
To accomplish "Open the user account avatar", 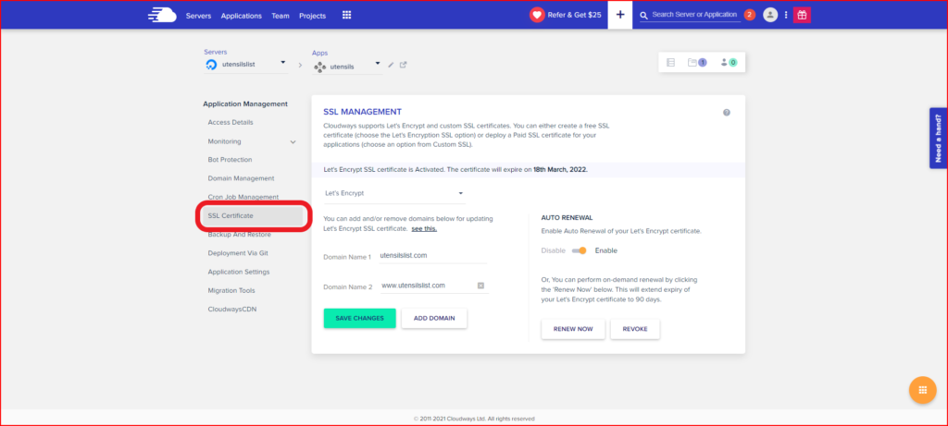I will [x=770, y=15].
